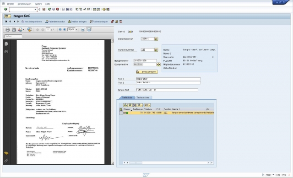Click the green back arrow icon
The height and width of the screenshot is (178, 293).
[49, 9]
